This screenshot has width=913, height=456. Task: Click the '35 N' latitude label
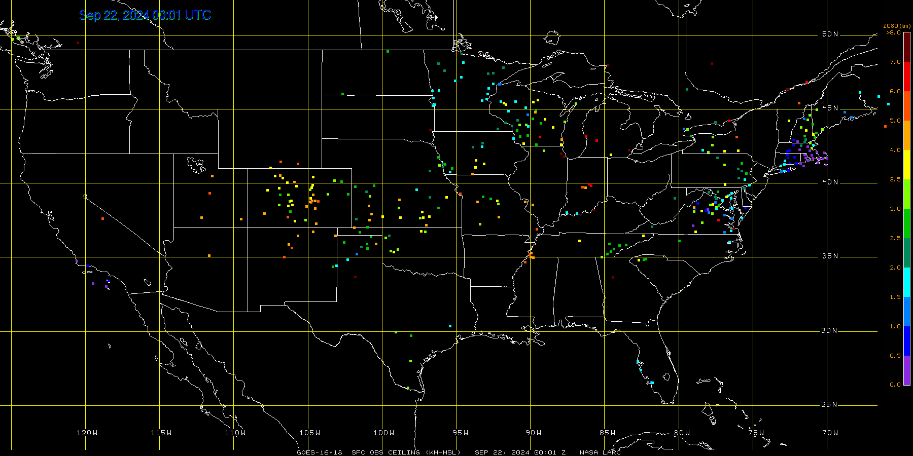pos(830,256)
